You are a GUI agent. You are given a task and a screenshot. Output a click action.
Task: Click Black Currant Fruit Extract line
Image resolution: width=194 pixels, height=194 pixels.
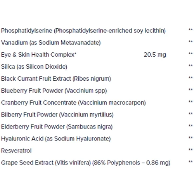pos(56,79)
